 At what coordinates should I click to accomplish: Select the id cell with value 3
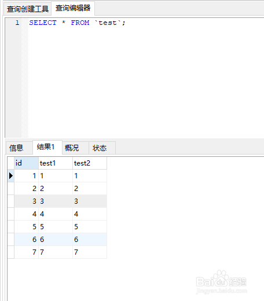(x=26, y=201)
